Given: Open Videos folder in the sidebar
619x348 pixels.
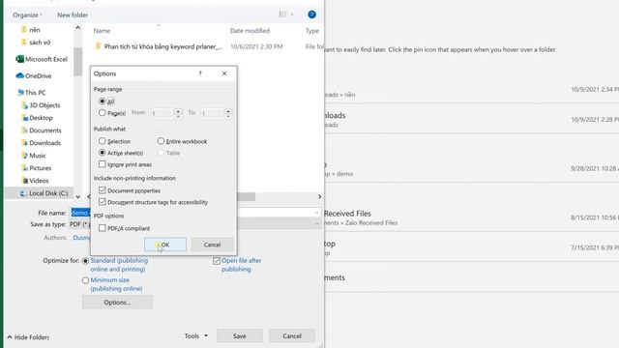Looking at the screenshot, I should (35, 181).
